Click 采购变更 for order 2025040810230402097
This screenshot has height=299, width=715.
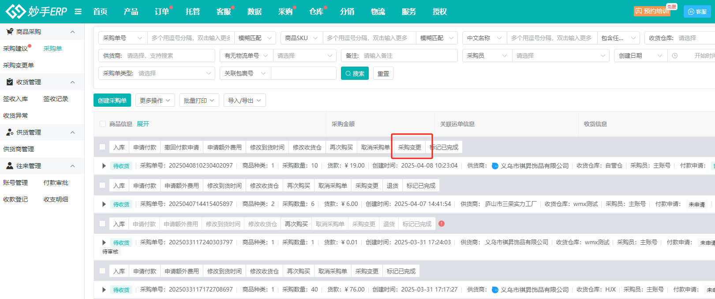click(410, 147)
